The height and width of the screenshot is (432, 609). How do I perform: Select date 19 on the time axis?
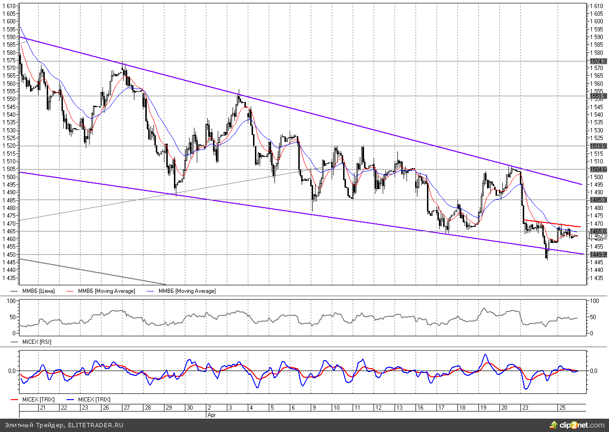pos(483,408)
